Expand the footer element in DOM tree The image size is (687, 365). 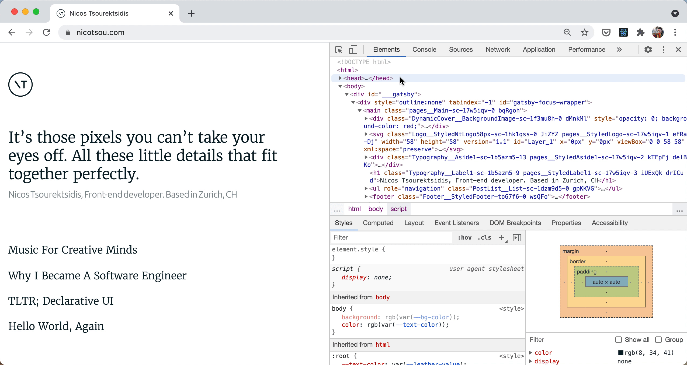366,196
